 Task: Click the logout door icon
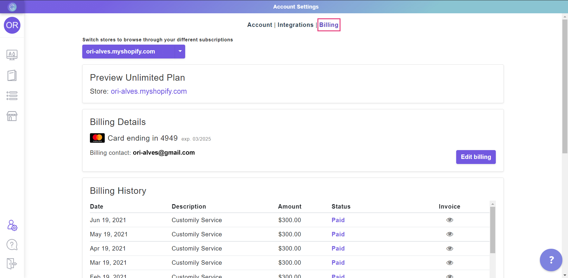click(x=12, y=264)
